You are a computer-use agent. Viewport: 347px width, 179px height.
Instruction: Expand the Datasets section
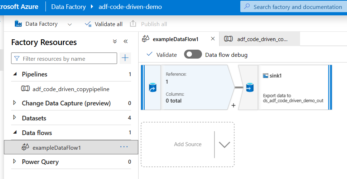click(15, 118)
